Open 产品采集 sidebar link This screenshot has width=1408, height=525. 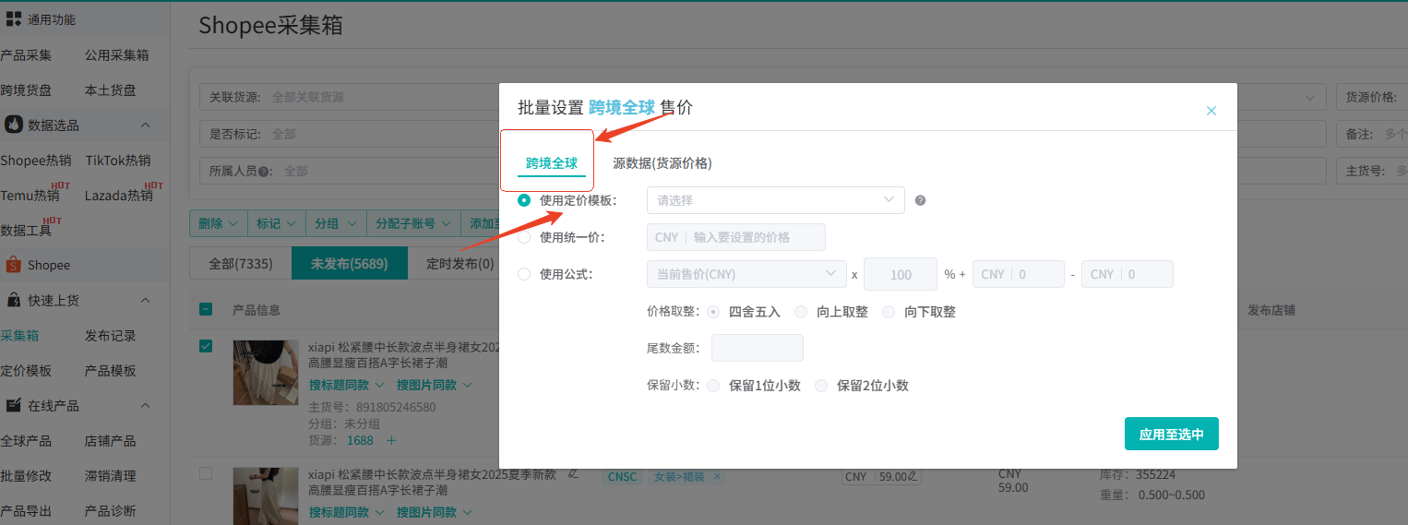tap(26, 55)
